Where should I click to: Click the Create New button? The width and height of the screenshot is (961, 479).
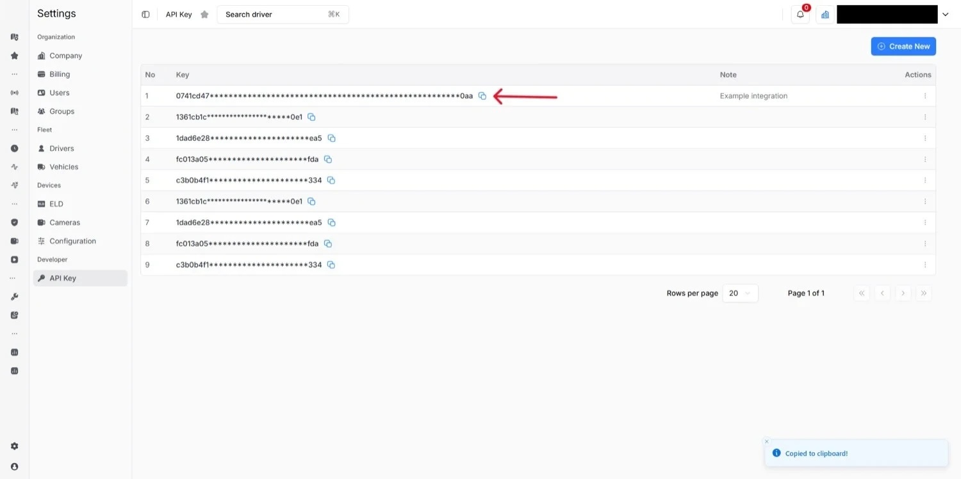[903, 46]
